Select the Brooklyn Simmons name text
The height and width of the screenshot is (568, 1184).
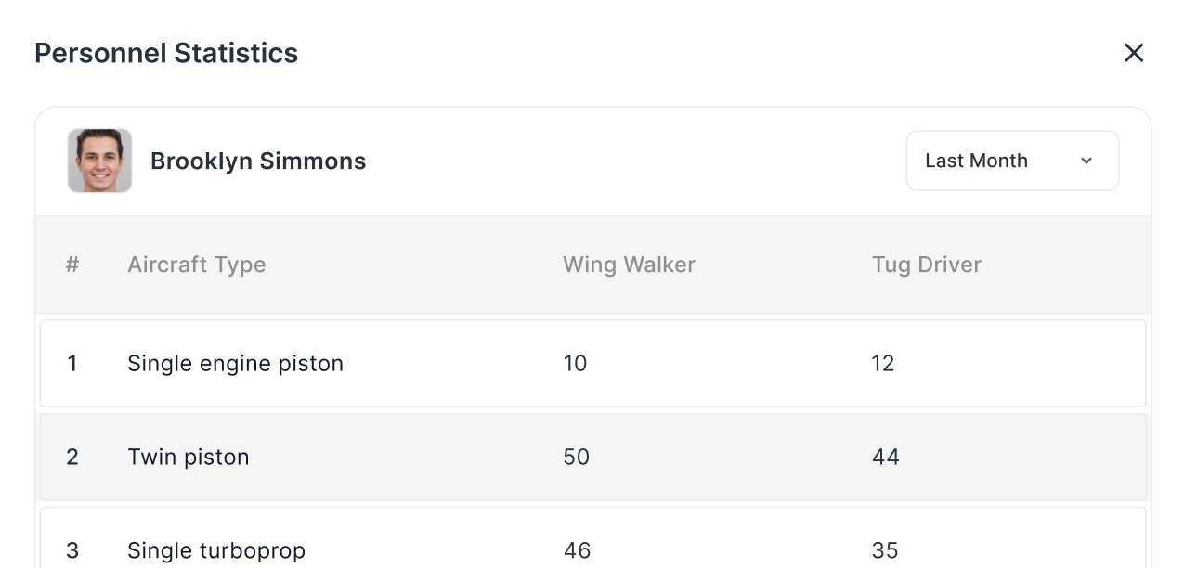[258, 161]
